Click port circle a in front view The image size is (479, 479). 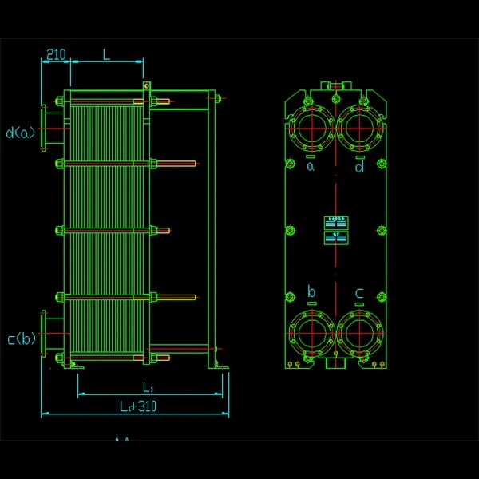click(311, 128)
